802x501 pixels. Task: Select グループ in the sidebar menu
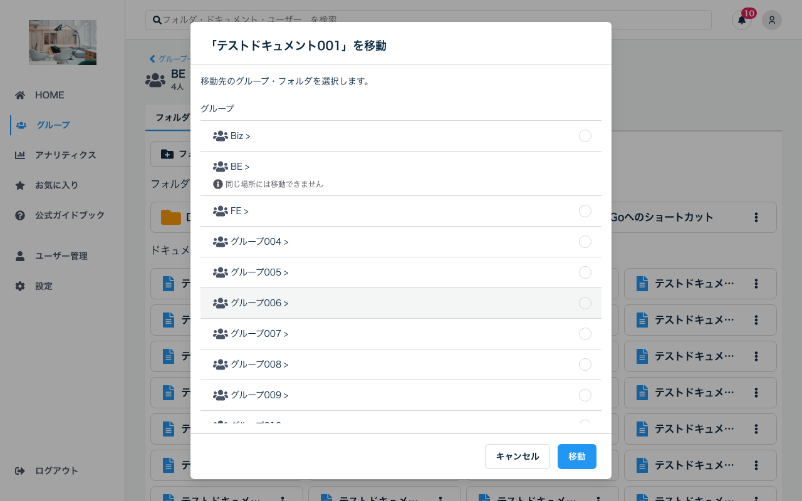(x=53, y=125)
